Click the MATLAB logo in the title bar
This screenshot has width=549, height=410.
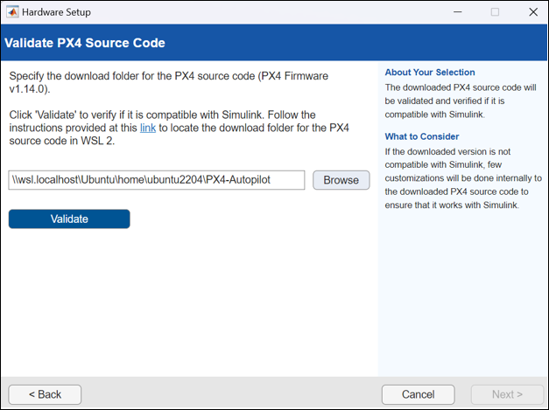[x=11, y=12]
